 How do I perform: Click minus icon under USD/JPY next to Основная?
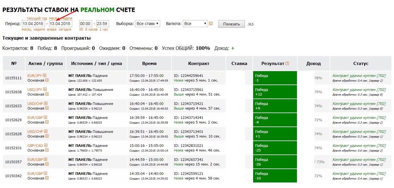point(47,94)
